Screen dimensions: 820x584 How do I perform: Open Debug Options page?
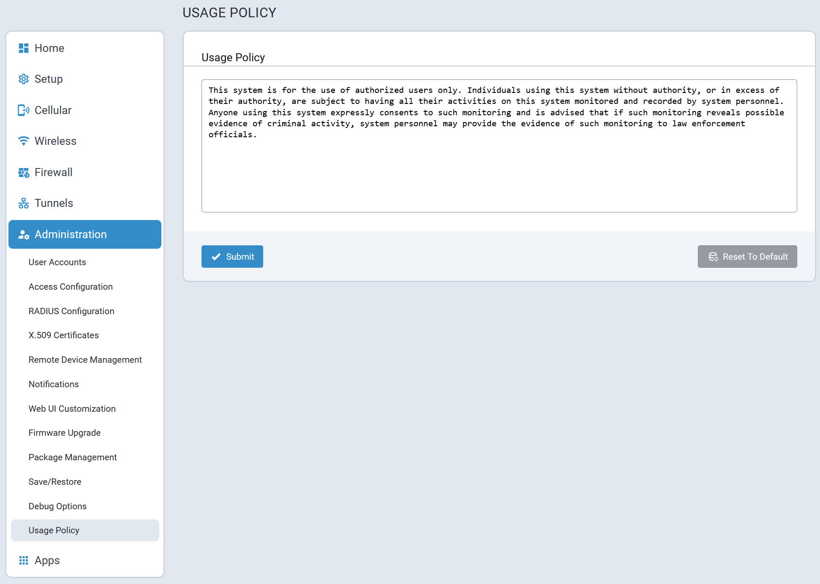[x=57, y=506]
